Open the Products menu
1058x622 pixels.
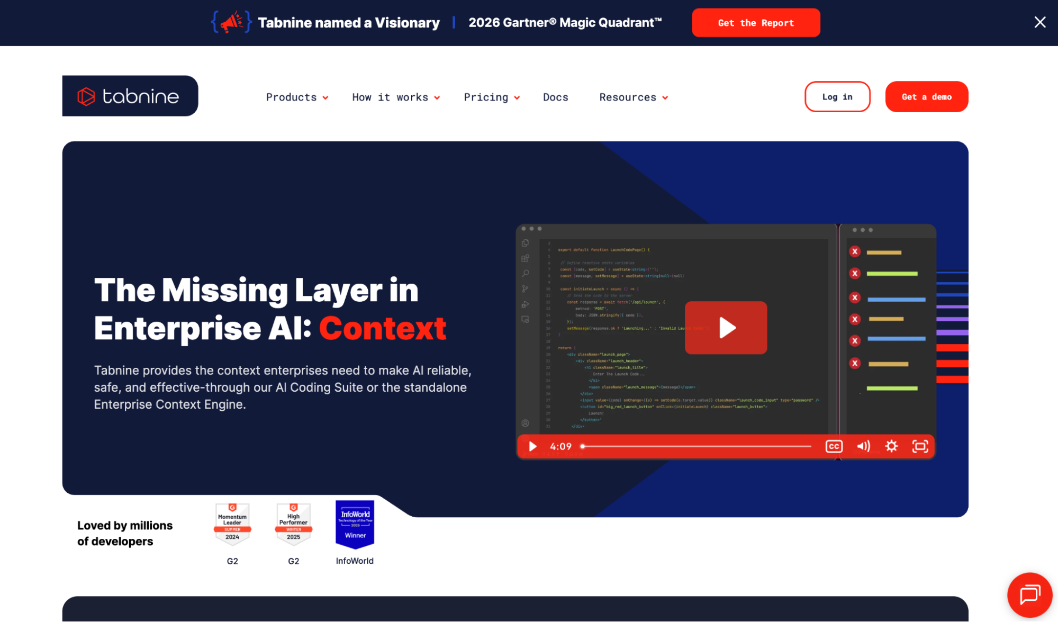[x=291, y=97]
